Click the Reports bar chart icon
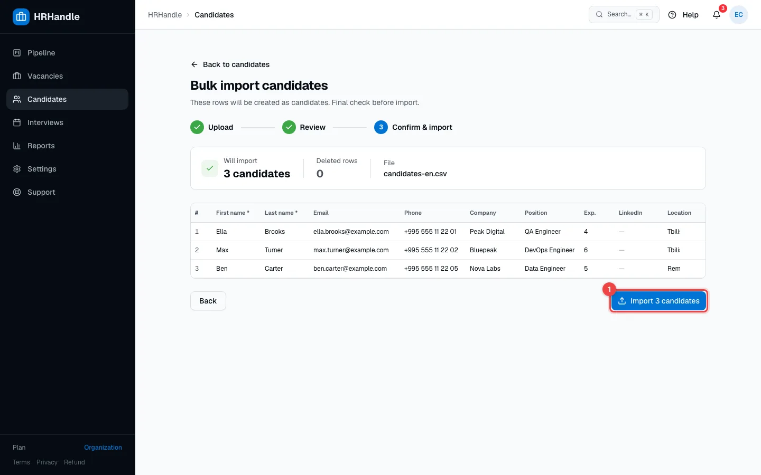 click(x=17, y=146)
